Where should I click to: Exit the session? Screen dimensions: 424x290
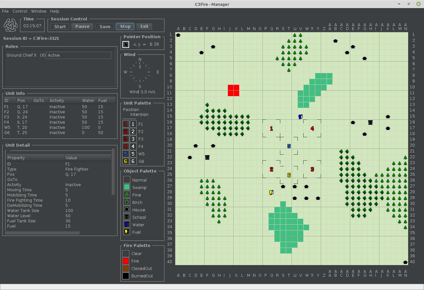click(144, 27)
